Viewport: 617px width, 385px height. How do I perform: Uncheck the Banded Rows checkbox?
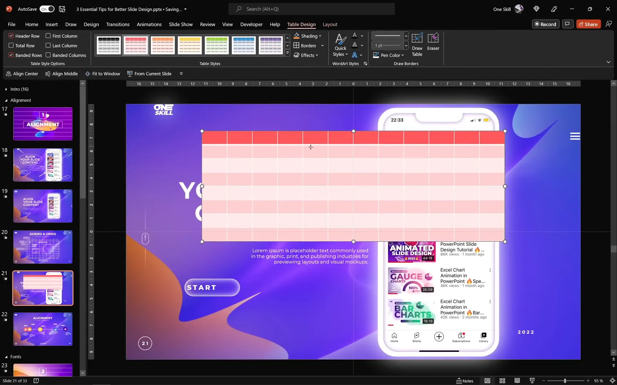[x=11, y=55]
